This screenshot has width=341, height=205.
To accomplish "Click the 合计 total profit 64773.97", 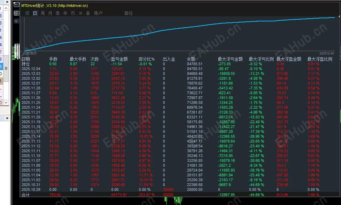I will [119, 195].
